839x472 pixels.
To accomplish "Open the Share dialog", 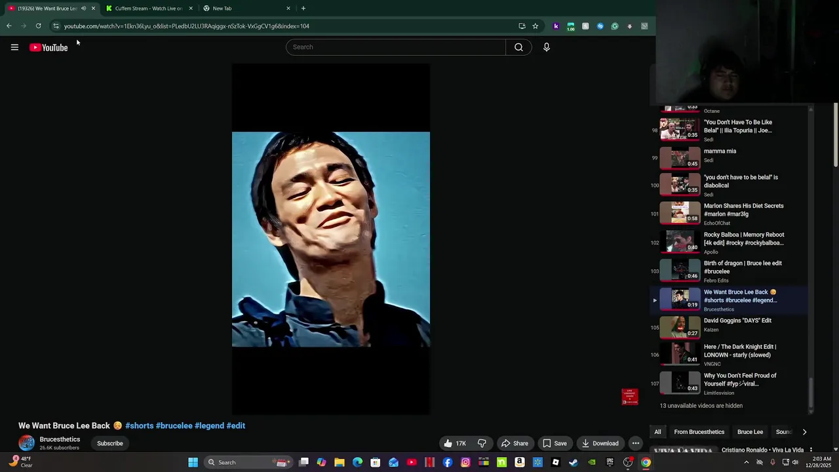I will coord(515,443).
